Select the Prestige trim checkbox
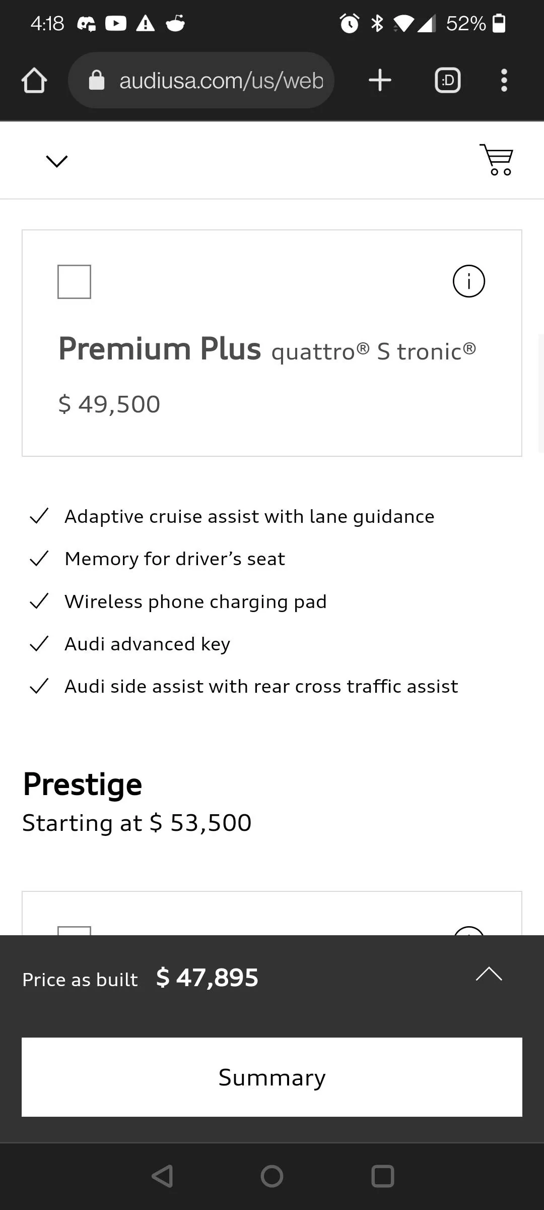Screen dimensions: 544x1210 [x=74, y=930]
